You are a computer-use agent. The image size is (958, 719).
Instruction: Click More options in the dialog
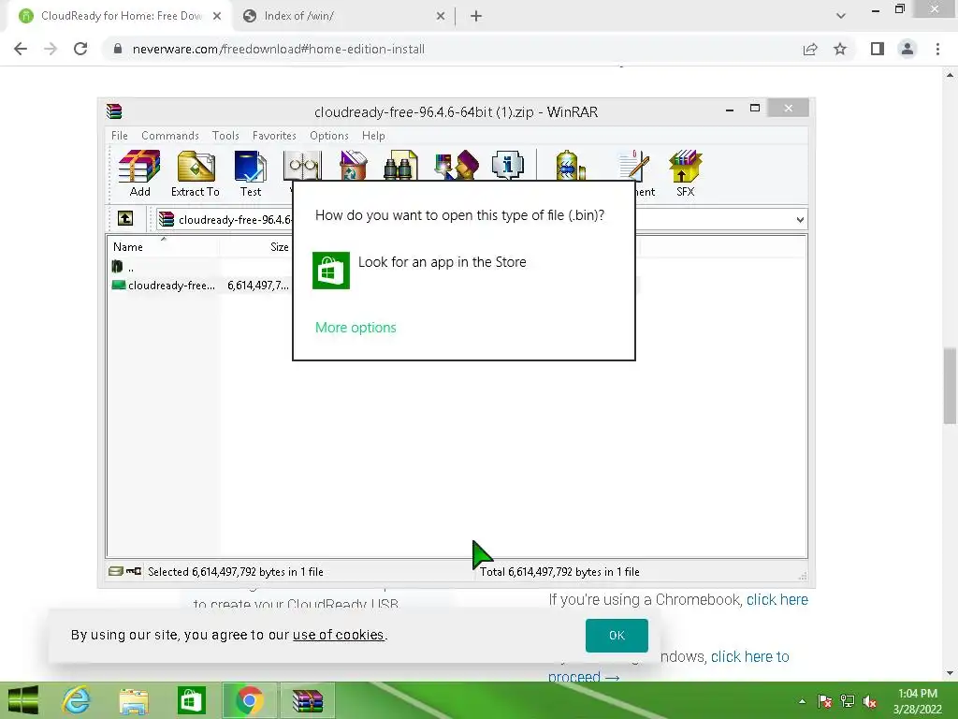[x=356, y=327]
